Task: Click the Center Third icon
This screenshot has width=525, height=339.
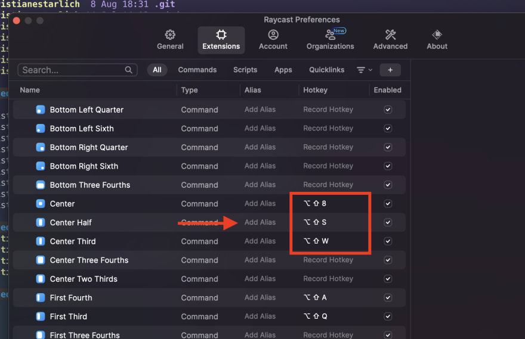Action: tap(41, 241)
